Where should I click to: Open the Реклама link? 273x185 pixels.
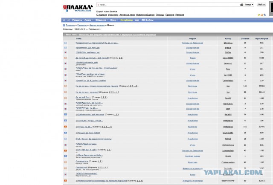click(x=180, y=14)
